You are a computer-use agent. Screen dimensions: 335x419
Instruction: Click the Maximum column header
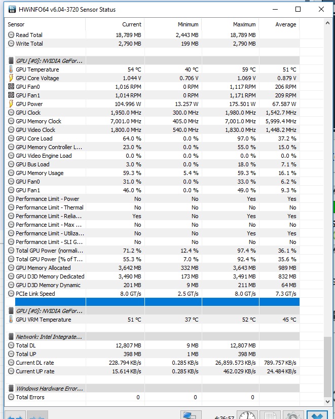point(231,24)
